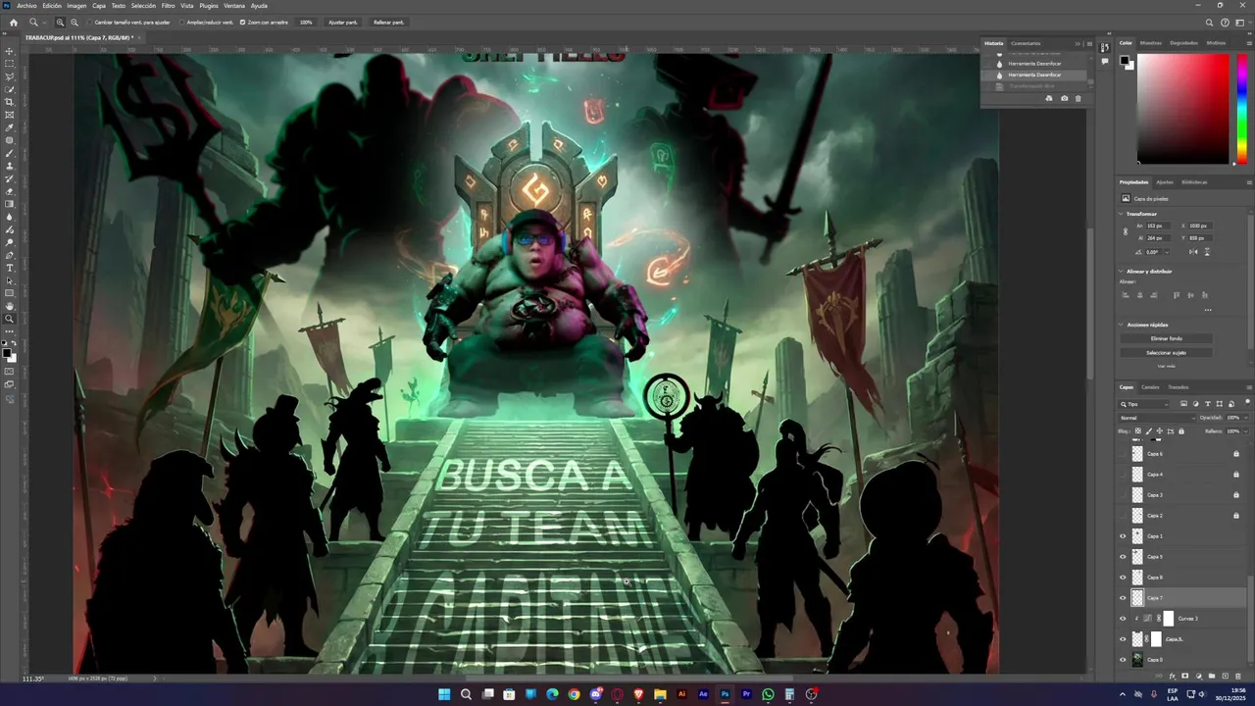The width and height of the screenshot is (1255, 706).
Task: Select the Hand tool
Action: 10,306
